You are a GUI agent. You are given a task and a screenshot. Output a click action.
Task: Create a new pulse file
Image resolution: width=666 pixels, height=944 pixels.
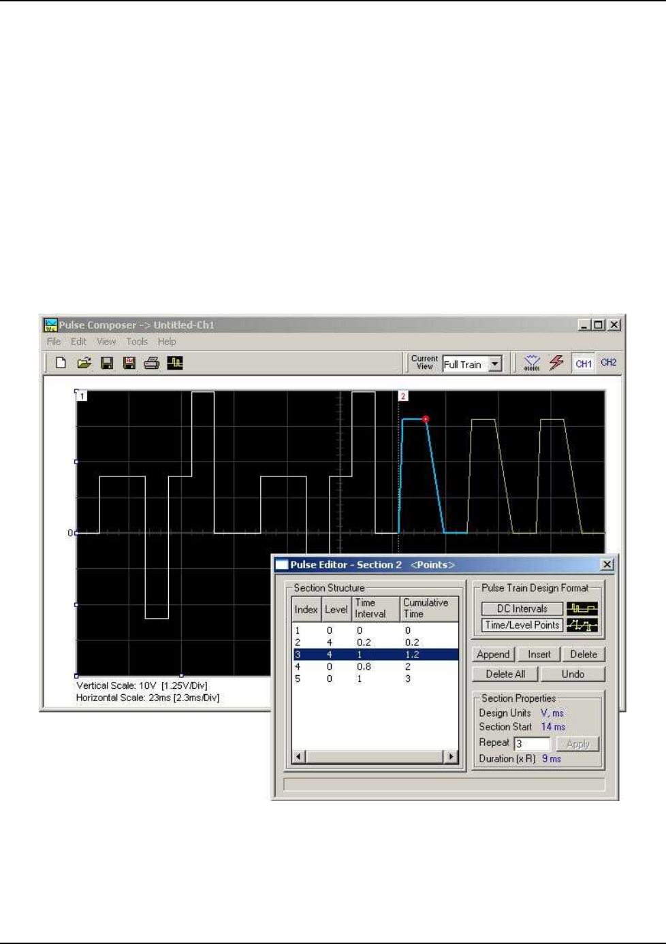(61, 363)
